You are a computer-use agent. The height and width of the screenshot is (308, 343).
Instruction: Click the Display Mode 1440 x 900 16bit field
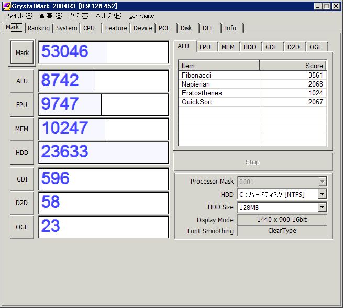282,219
